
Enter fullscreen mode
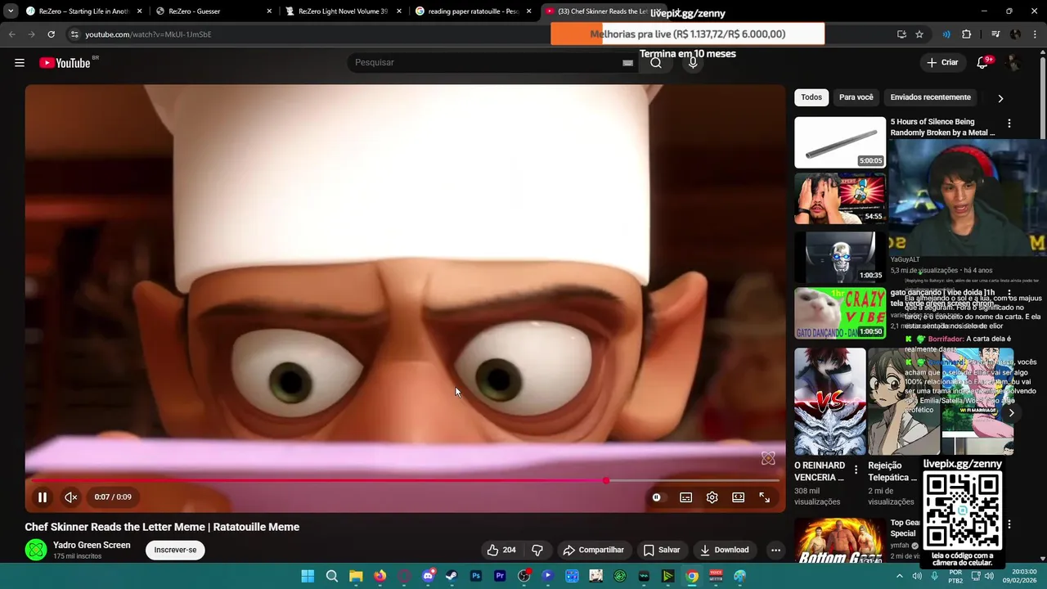764,497
